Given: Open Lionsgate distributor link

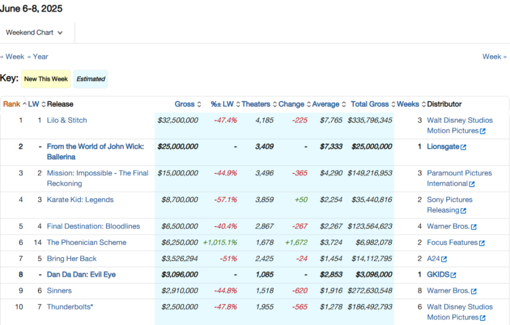Looking at the screenshot, I should tap(443, 147).
